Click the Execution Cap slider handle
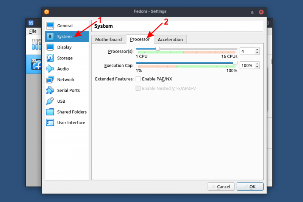 click(235, 63)
